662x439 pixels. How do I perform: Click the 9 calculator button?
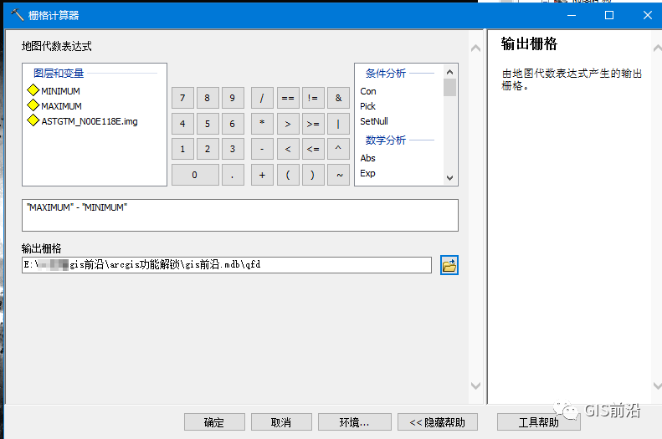(232, 98)
